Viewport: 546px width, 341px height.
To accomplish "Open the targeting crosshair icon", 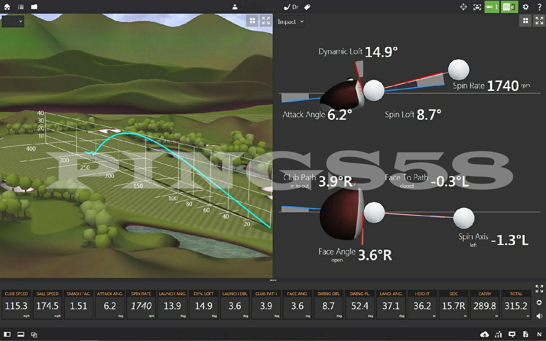I will point(463,7).
